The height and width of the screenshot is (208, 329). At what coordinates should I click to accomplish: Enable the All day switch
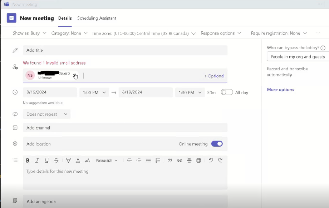coord(227,92)
